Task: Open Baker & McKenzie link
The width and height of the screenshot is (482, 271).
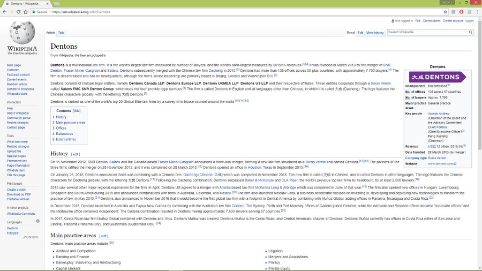Action: coord(259,180)
